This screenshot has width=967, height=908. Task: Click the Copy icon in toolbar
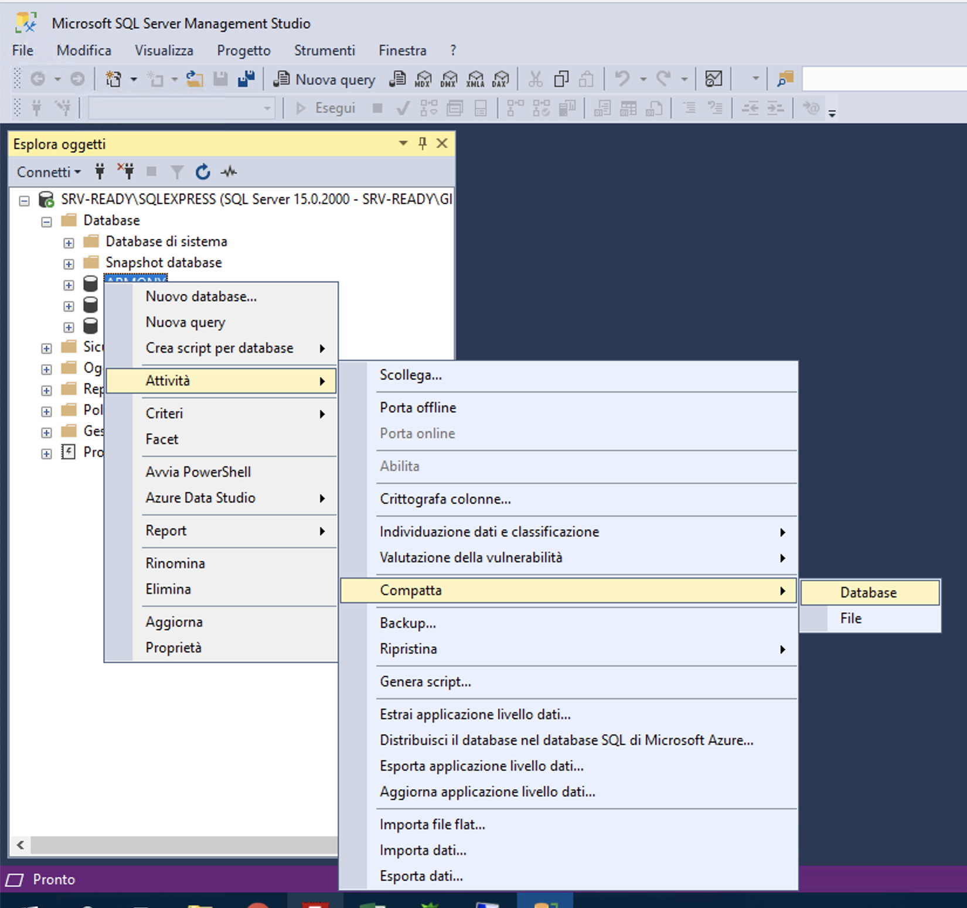click(561, 79)
